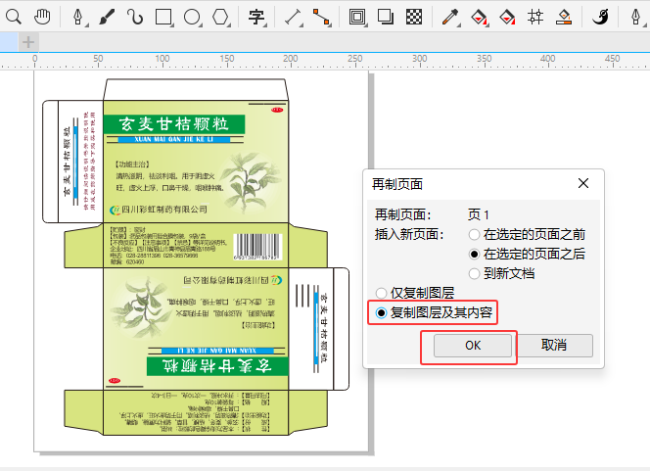Select the Pen tool after the hand tool
Viewport: 650px width, 471px height.
[78, 17]
